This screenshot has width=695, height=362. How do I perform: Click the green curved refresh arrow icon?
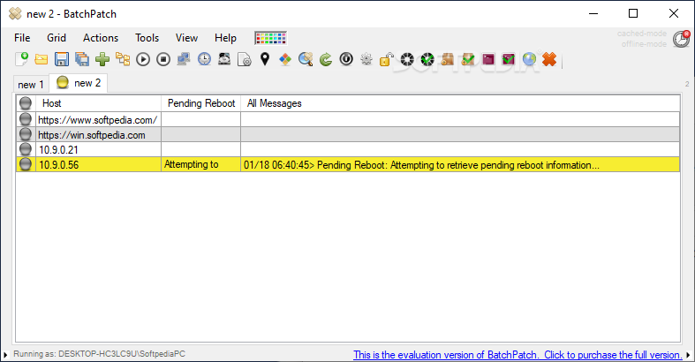pos(326,59)
